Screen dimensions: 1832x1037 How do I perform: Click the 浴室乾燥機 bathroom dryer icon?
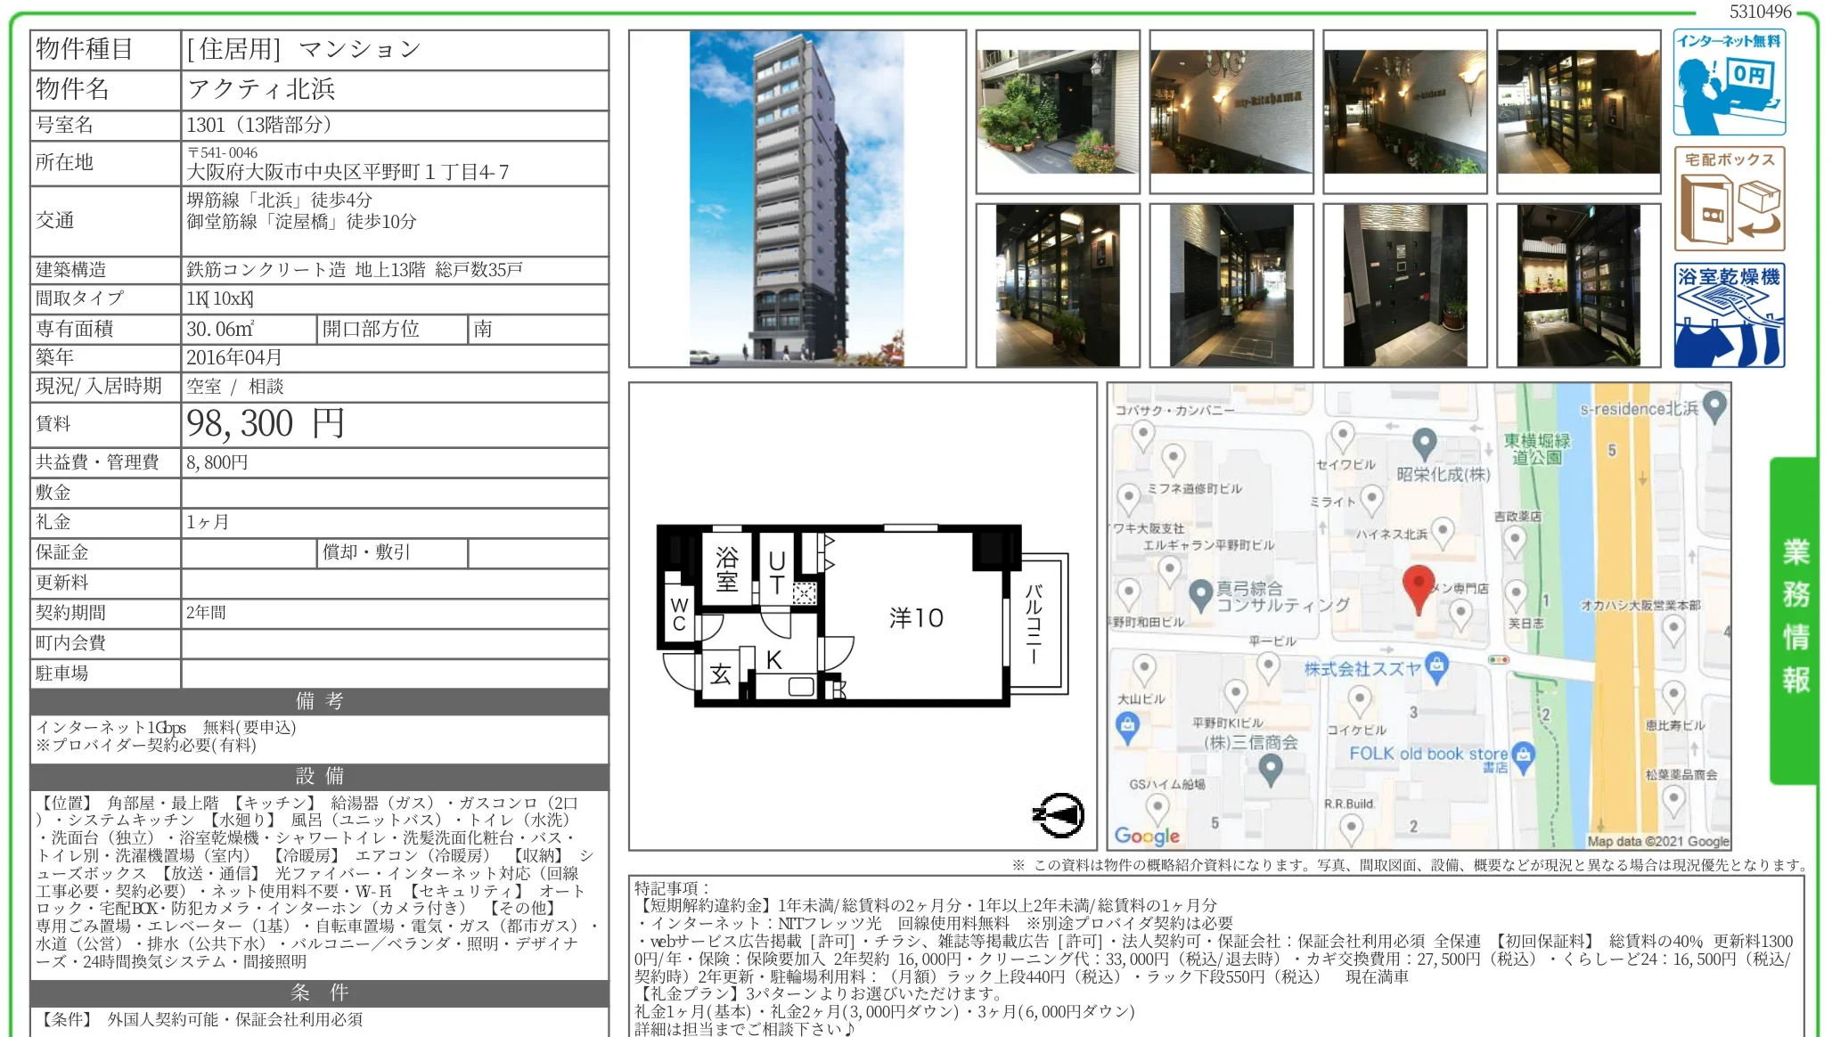click(1729, 314)
